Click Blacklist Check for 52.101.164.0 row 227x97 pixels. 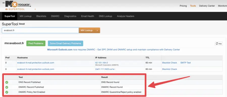[169, 63]
